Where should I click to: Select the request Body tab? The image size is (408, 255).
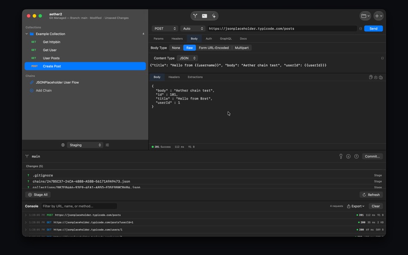click(x=194, y=39)
